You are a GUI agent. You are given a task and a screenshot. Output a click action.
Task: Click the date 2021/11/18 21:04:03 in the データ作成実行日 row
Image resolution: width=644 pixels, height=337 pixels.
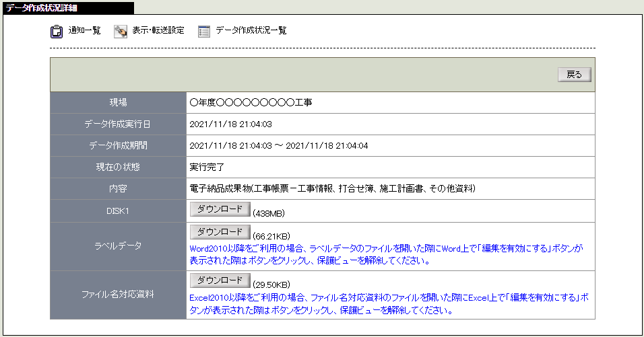[231, 124]
